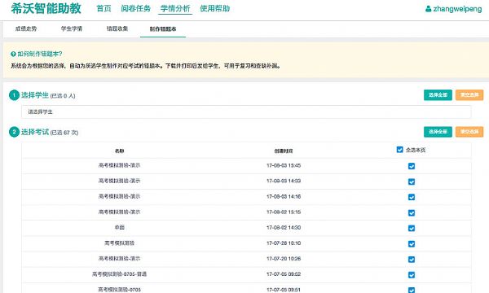
Task: Toggle the 全选本页 checkbox
Action: click(x=399, y=150)
